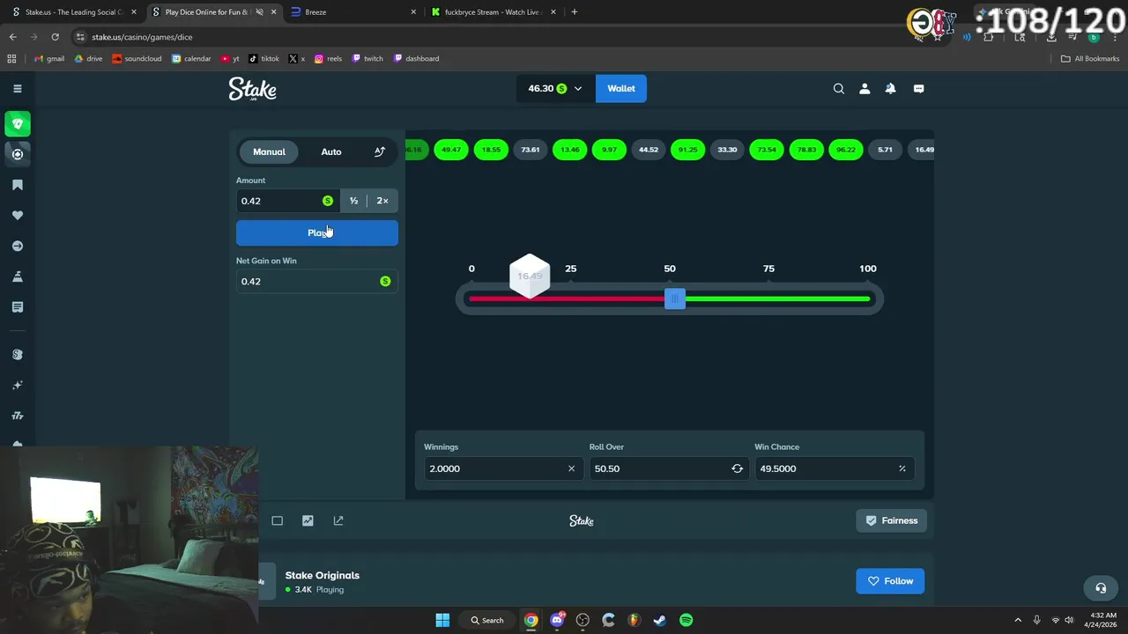Click the pop-out arrow icon below the game

click(x=338, y=520)
